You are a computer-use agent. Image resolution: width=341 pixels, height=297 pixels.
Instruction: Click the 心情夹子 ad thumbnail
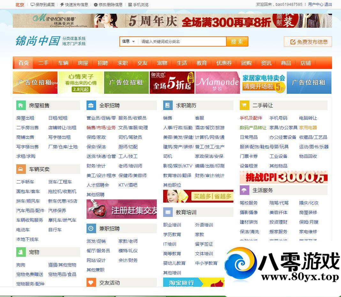coord(81,83)
